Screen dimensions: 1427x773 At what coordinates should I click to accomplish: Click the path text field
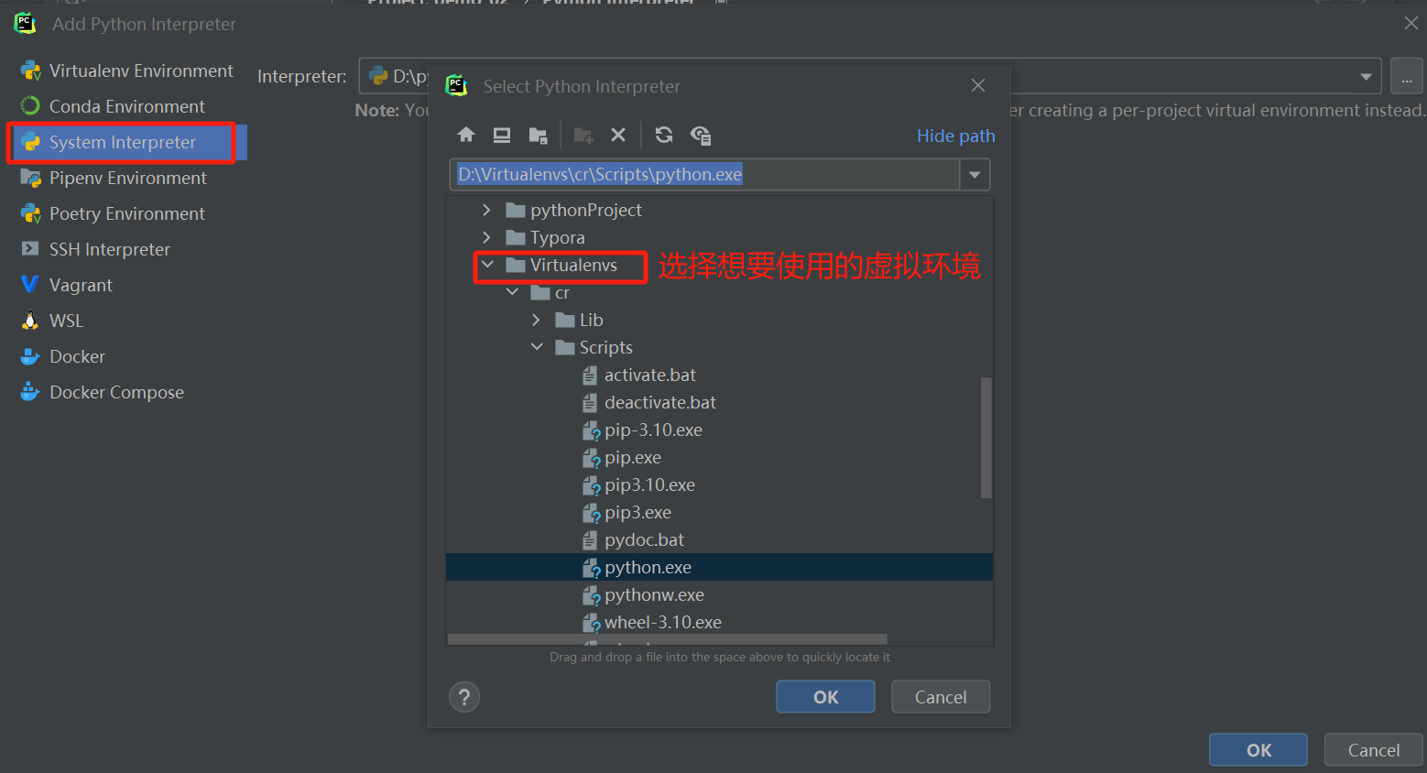pyautogui.click(x=704, y=174)
